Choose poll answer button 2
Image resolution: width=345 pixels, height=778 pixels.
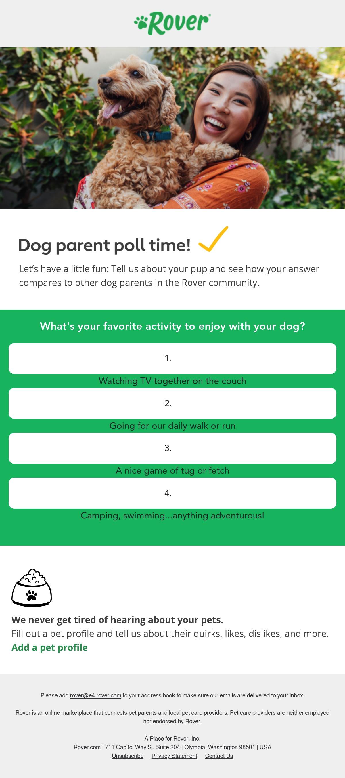(172, 403)
